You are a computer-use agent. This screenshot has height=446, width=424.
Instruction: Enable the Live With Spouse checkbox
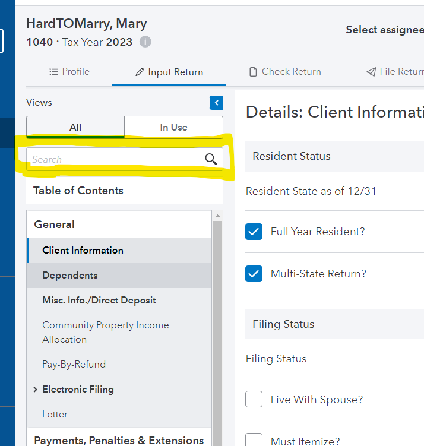[254, 399]
